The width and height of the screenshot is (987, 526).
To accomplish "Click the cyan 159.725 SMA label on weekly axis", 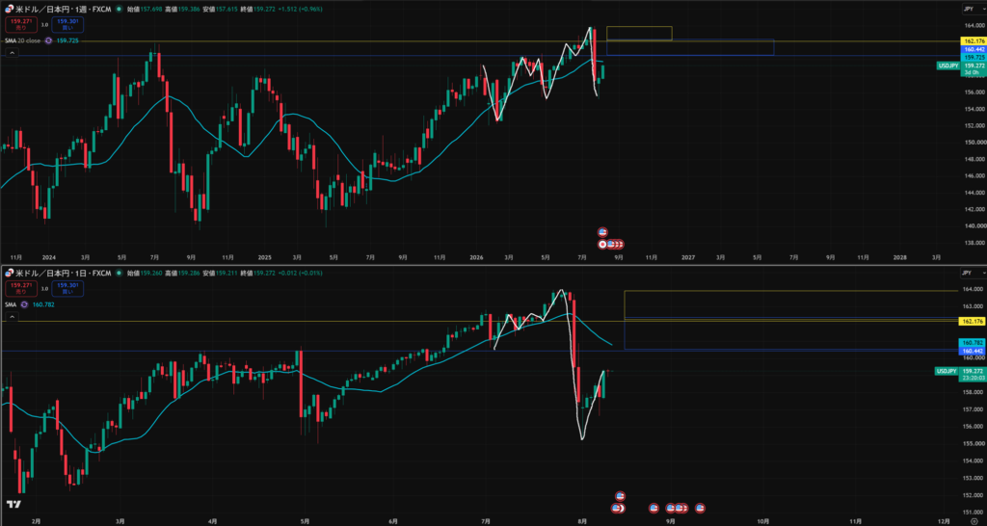I will click(973, 56).
